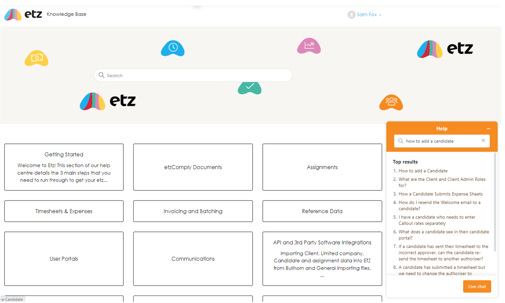Open result about timesheet sent to incorrect approver

443,253
